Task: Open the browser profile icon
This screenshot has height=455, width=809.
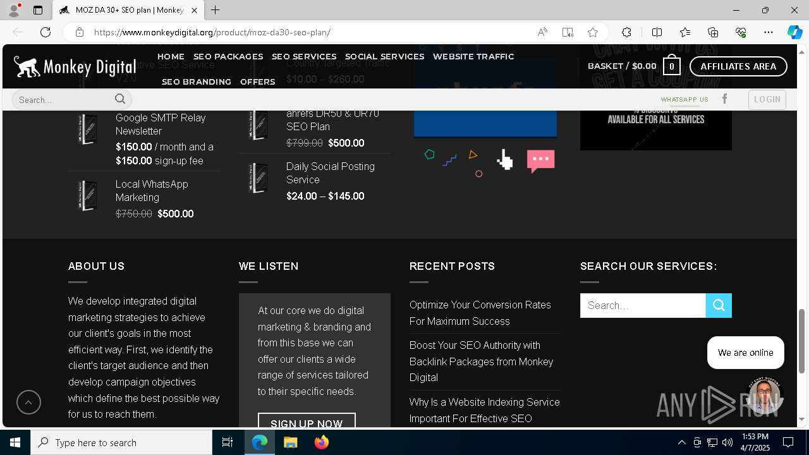Action: tap(13, 10)
